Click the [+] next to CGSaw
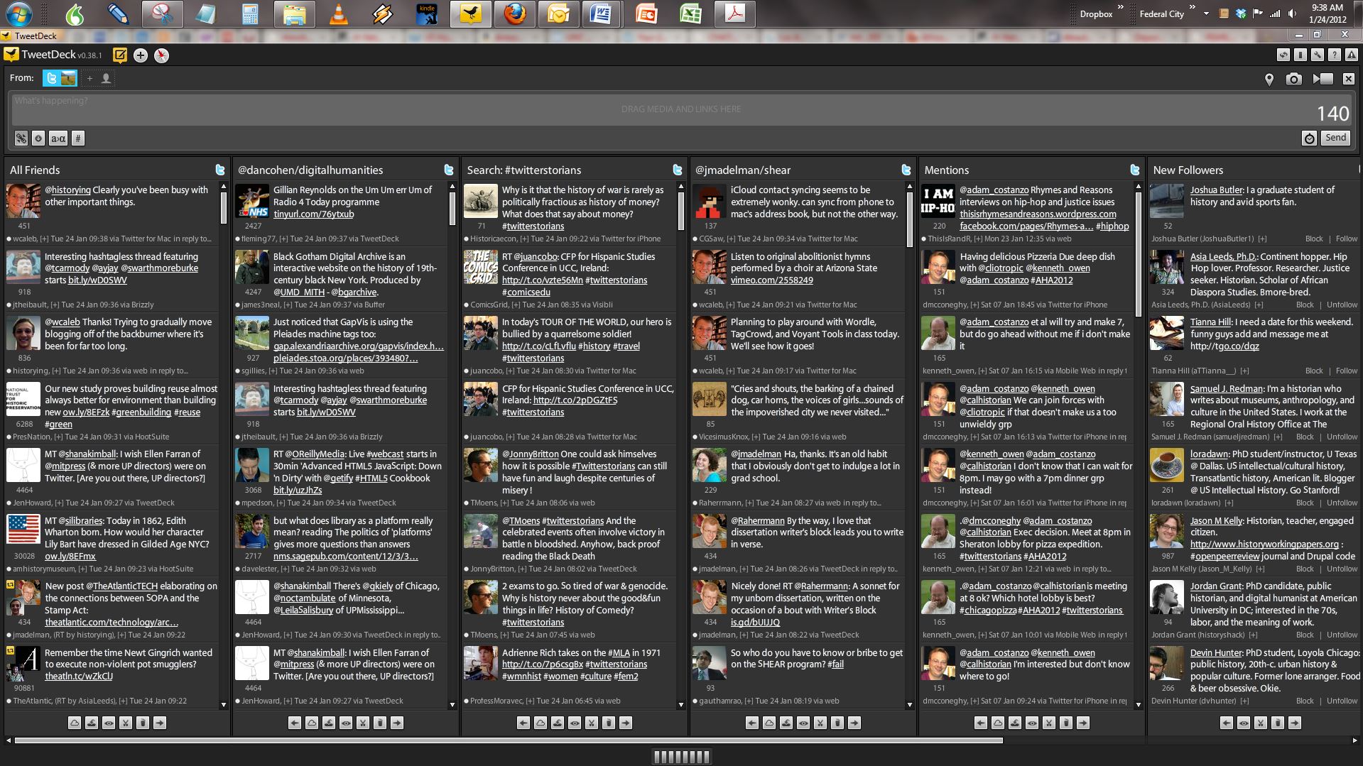 pos(731,239)
